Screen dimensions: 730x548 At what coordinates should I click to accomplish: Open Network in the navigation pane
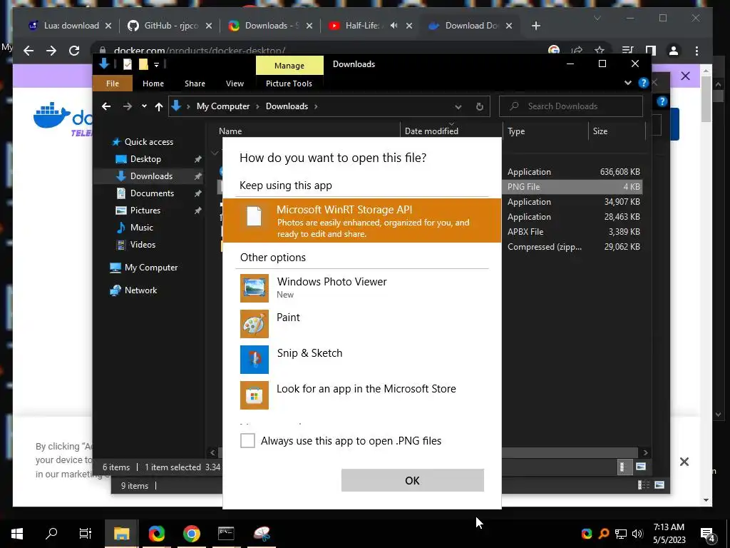pyautogui.click(x=140, y=290)
